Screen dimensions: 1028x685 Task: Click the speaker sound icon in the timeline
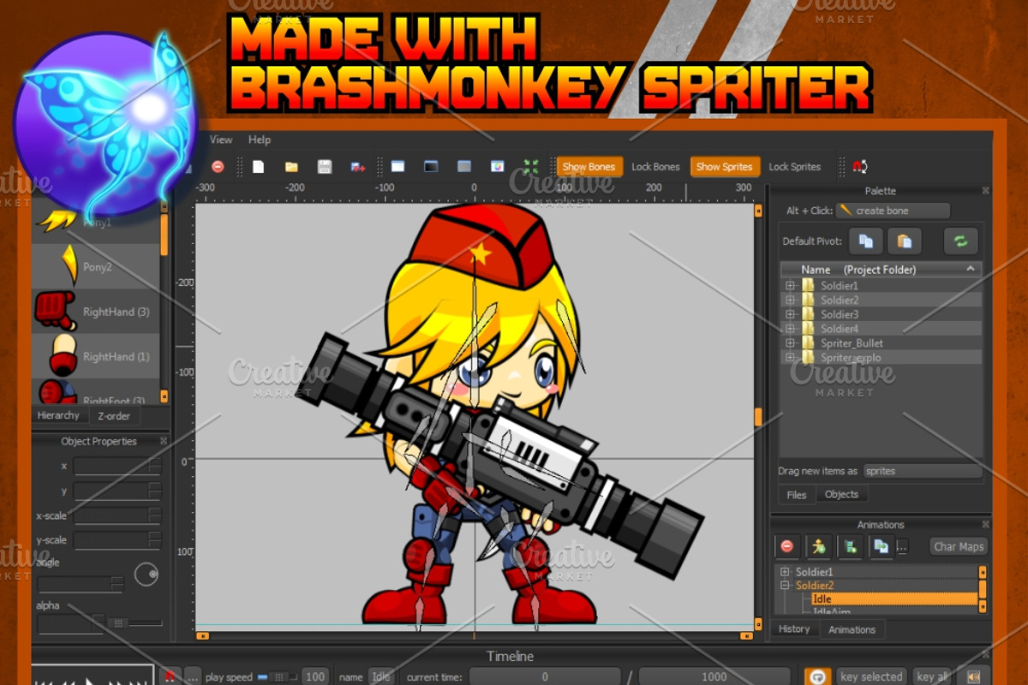[973, 676]
